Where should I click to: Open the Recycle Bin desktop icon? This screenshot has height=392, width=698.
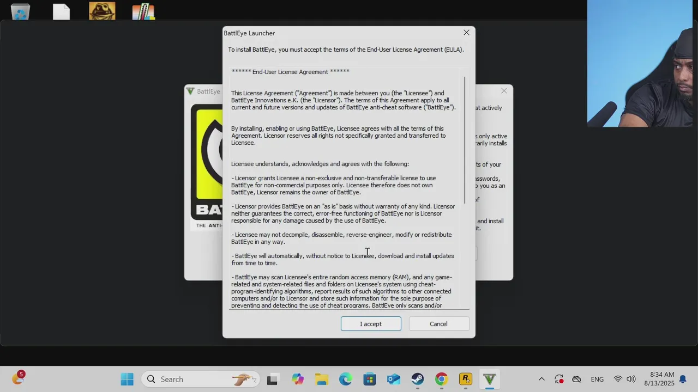pos(20,11)
